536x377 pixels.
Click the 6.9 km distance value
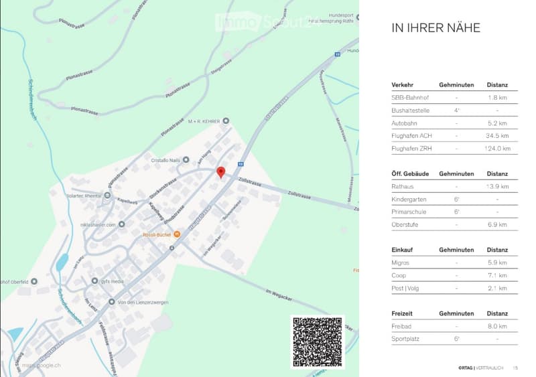click(497, 224)
